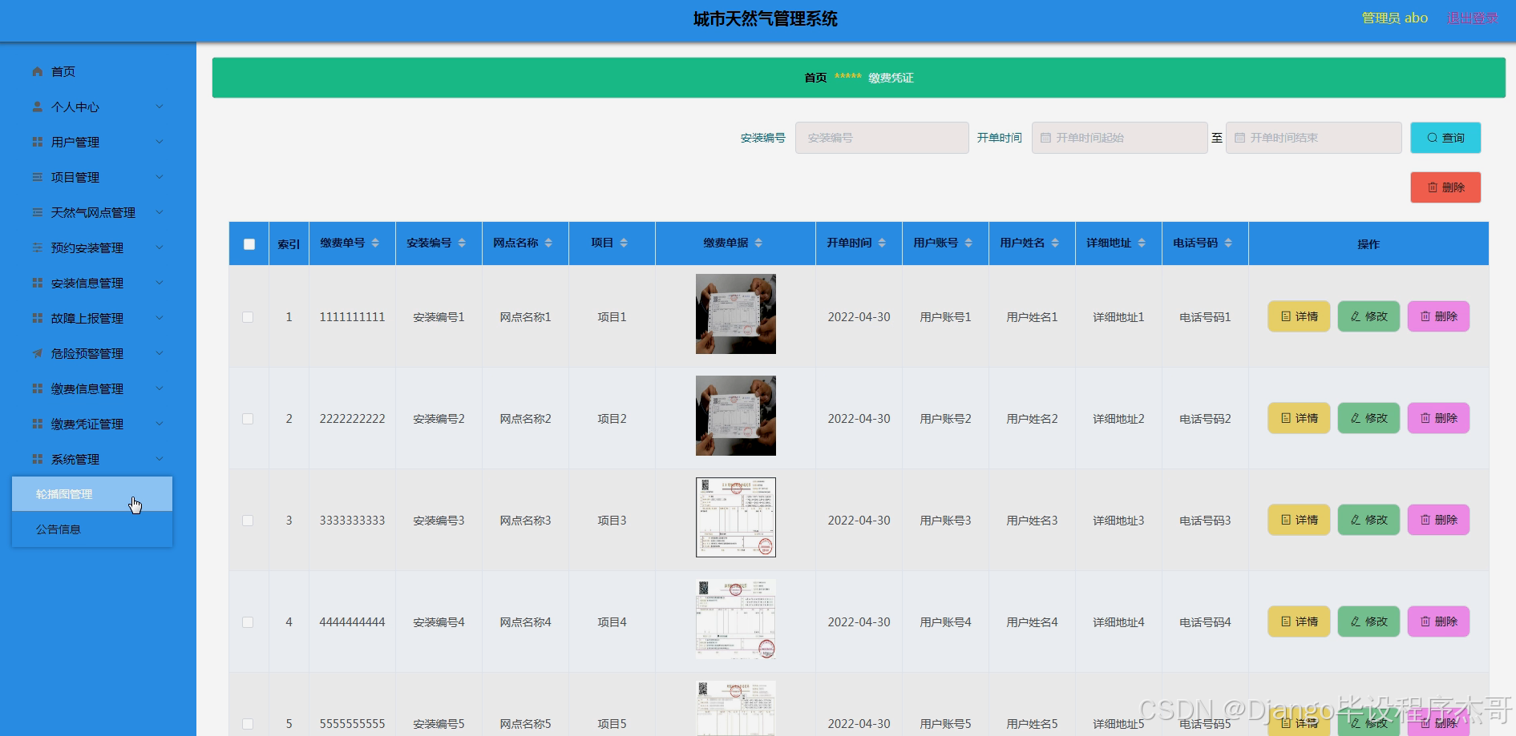Click 退出登录 link
The width and height of the screenshot is (1516, 736).
point(1473,18)
